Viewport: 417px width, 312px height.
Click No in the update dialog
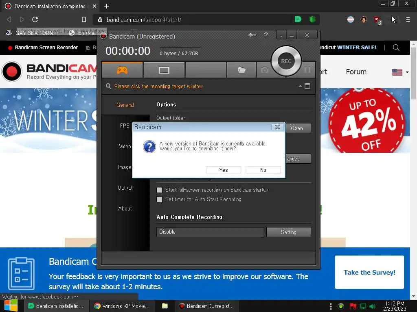pyautogui.click(x=263, y=170)
